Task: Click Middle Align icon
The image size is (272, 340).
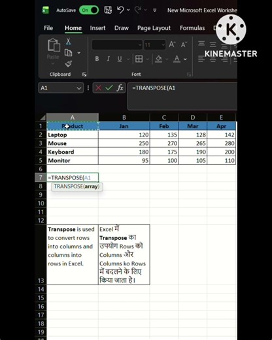Action: [x=212, y=44]
